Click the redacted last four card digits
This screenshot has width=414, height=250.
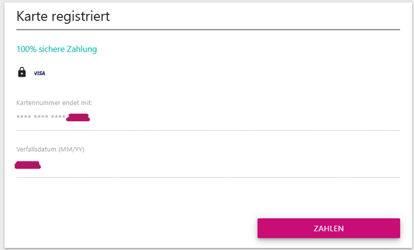tap(78, 117)
